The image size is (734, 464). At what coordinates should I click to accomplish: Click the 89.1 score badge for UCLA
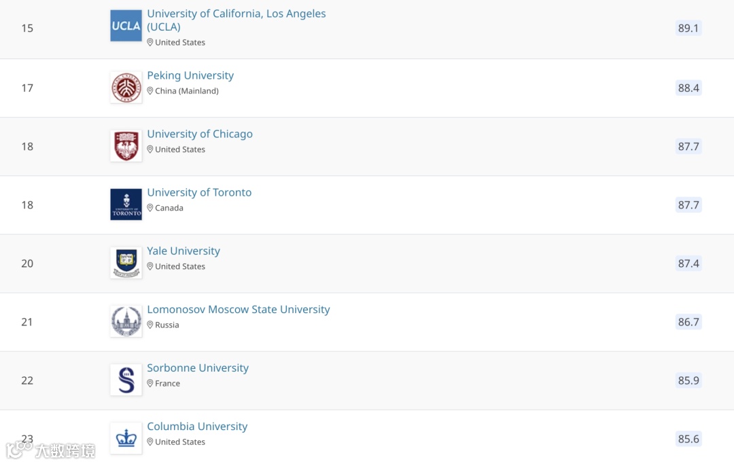(x=688, y=29)
